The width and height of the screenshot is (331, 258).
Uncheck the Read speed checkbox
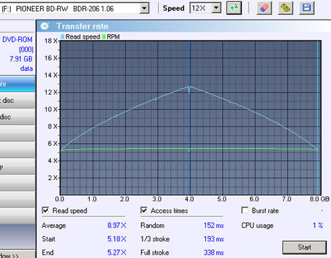click(x=46, y=211)
